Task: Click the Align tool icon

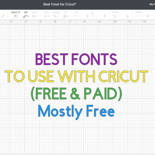Action: click(45, 16)
